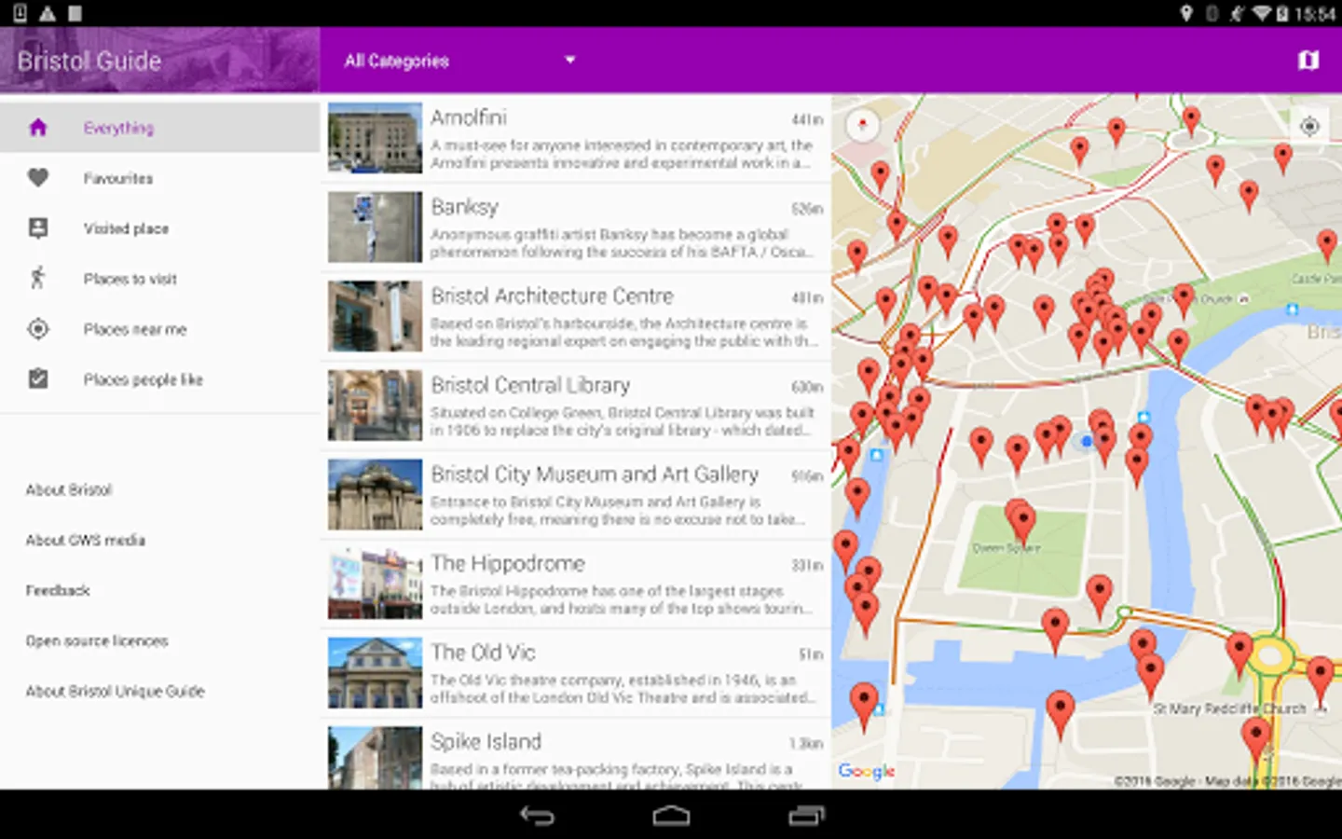Viewport: 1342px width, 839px height.
Task: Open the Spike Island thumbnail
Action: pos(375,758)
